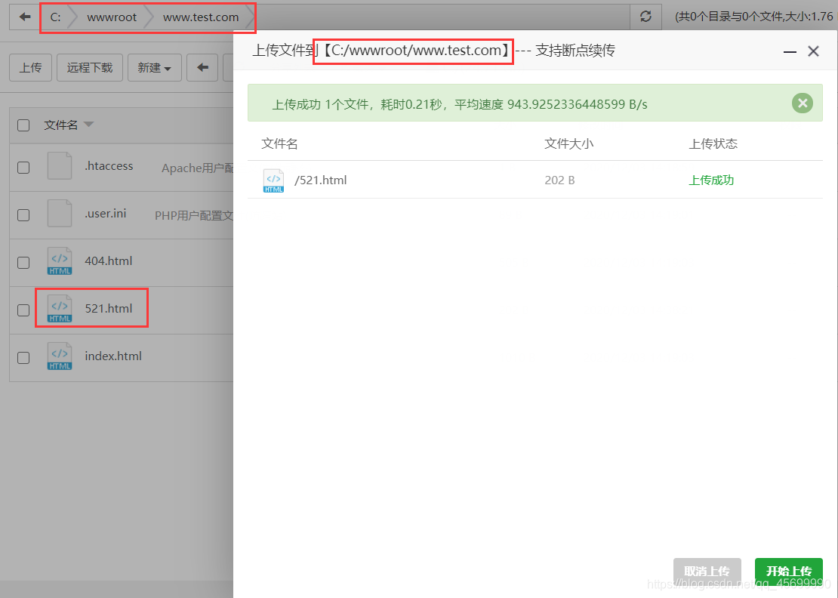
Task: Click the back arrow button next to 新建
Action: coord(202,67)
